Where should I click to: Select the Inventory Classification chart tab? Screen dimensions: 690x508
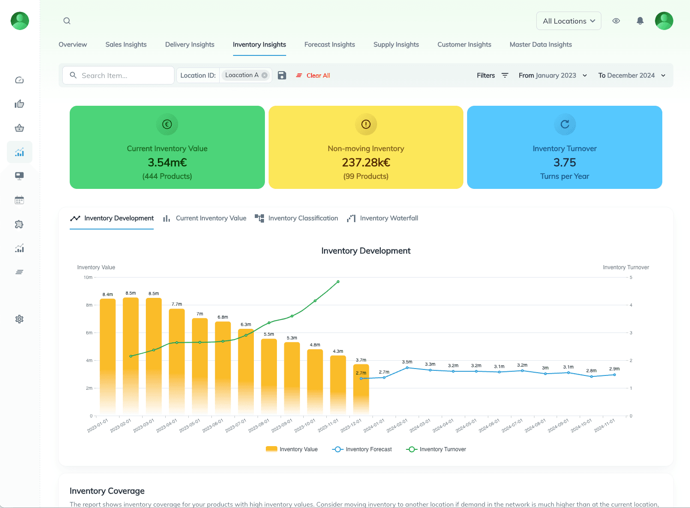[303, 218]
